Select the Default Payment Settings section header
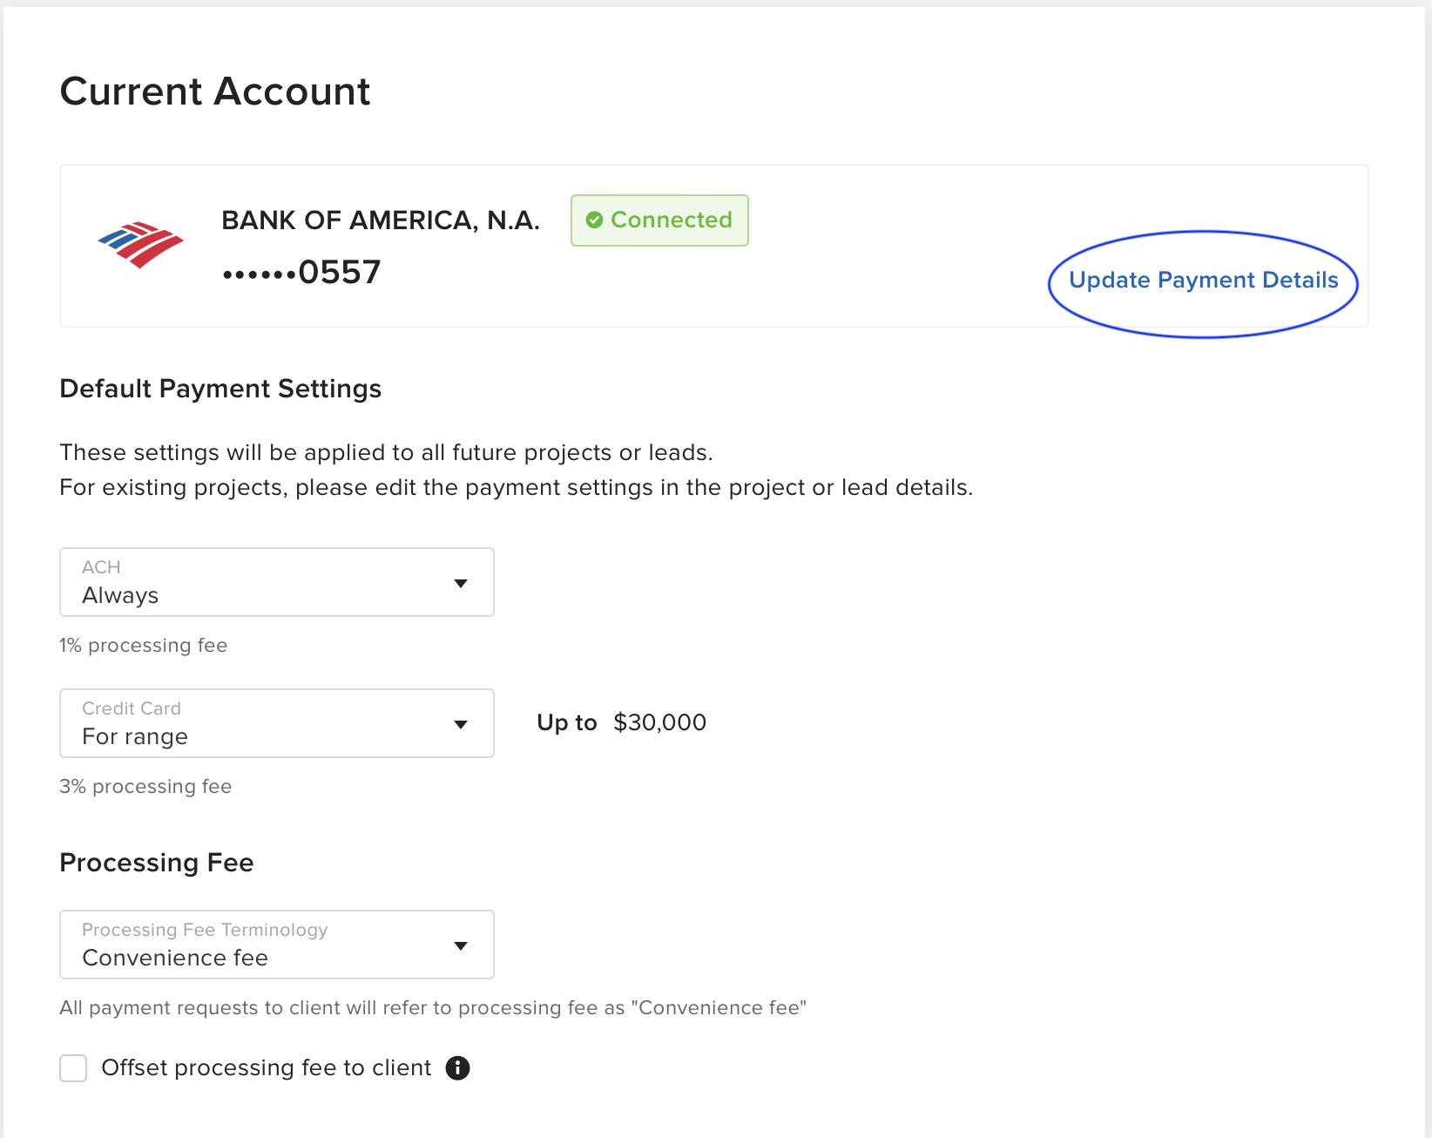The width and height of the screenshot is (1432, 1138). (x=220, y=389)
